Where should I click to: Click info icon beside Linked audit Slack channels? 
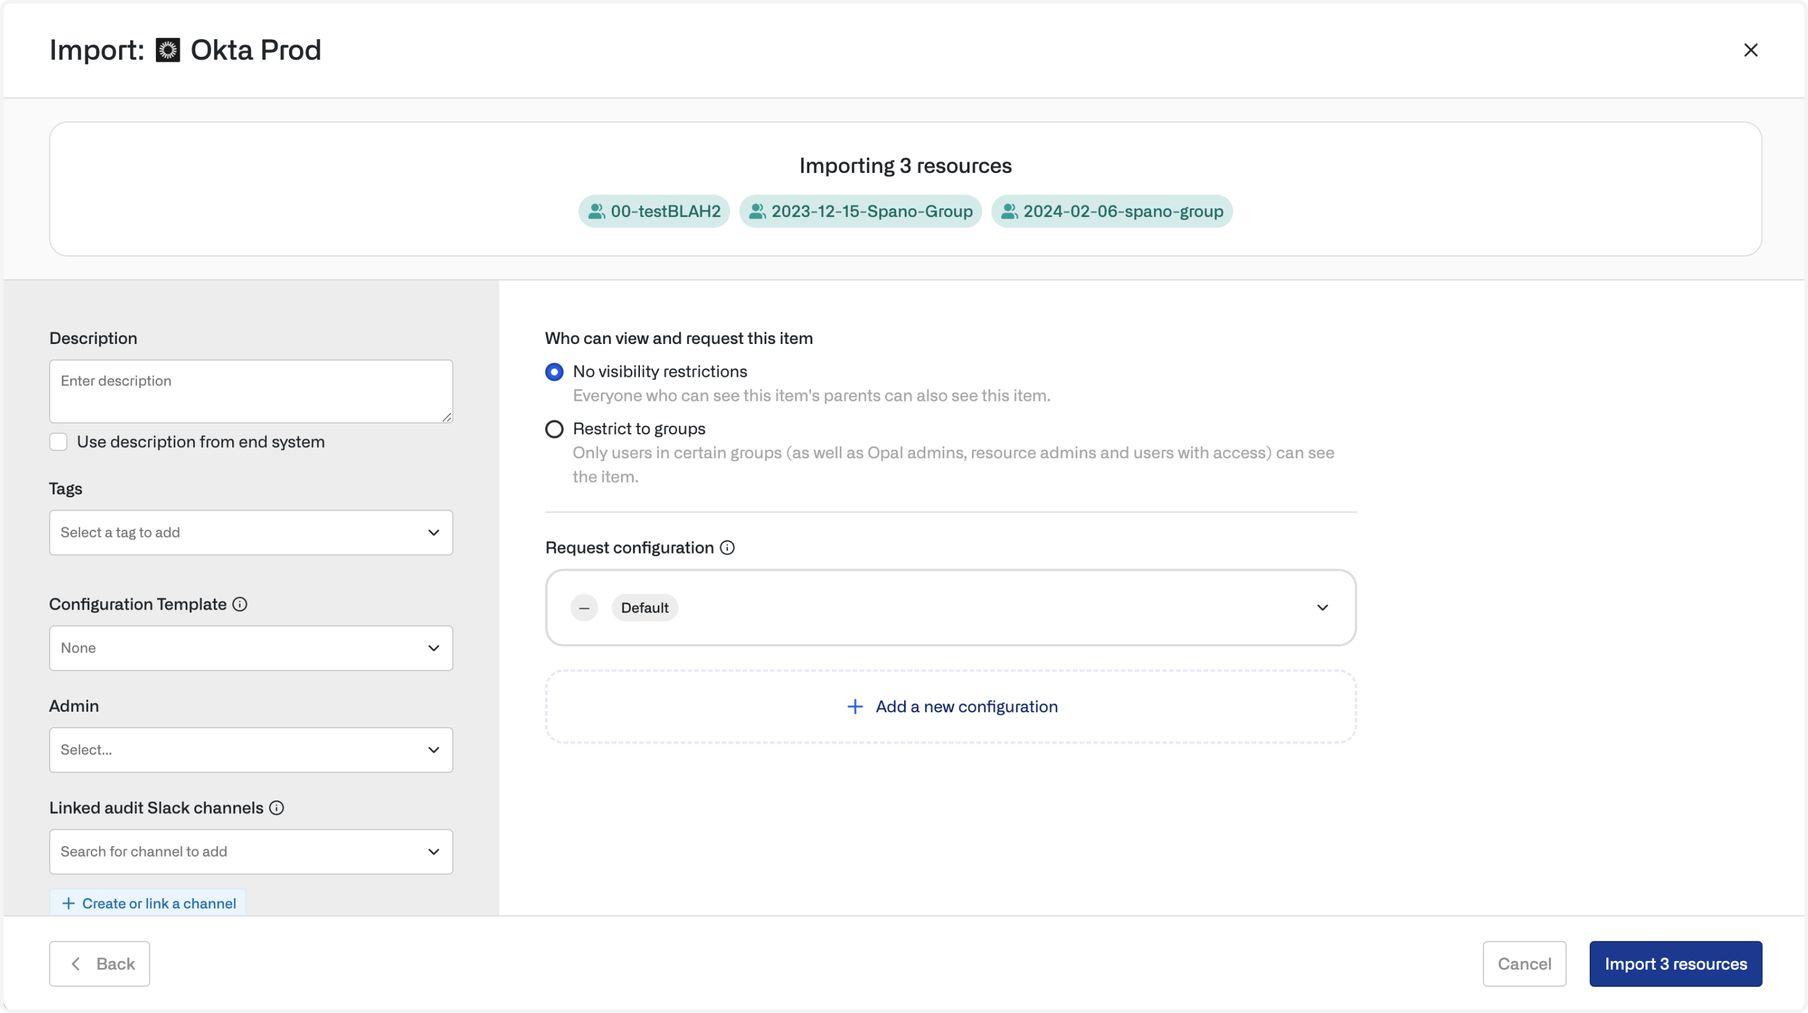click(x=276, y=808)
